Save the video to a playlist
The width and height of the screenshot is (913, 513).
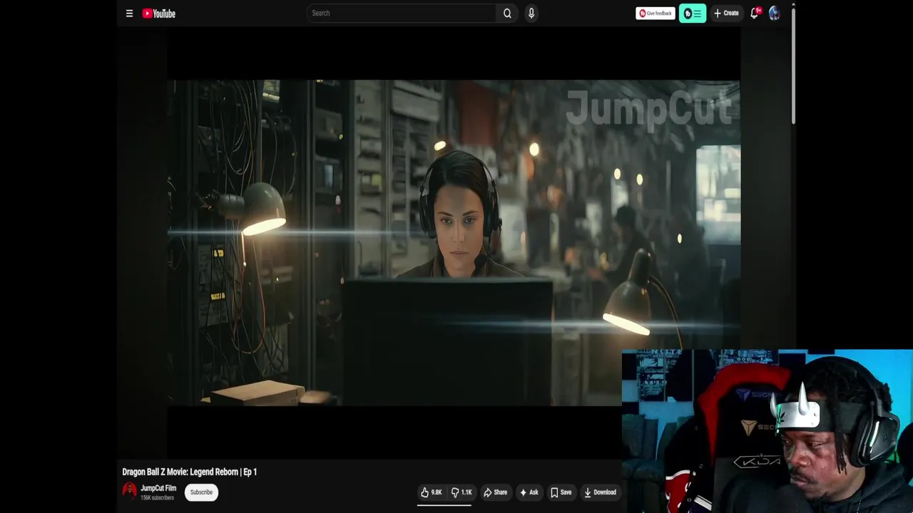[561, 492]
